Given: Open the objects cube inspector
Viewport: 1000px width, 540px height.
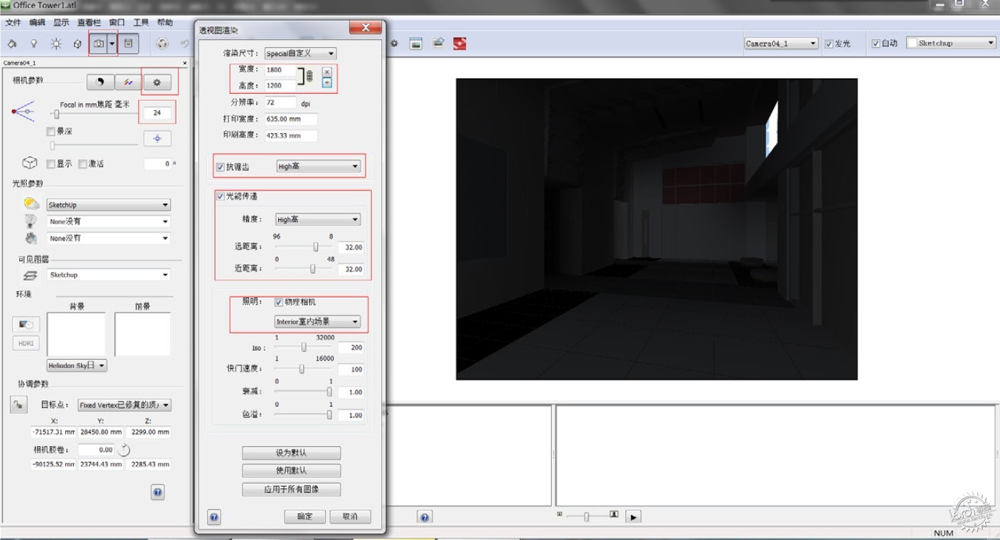Looking at the screenshot, I should [x=78, y=44].
